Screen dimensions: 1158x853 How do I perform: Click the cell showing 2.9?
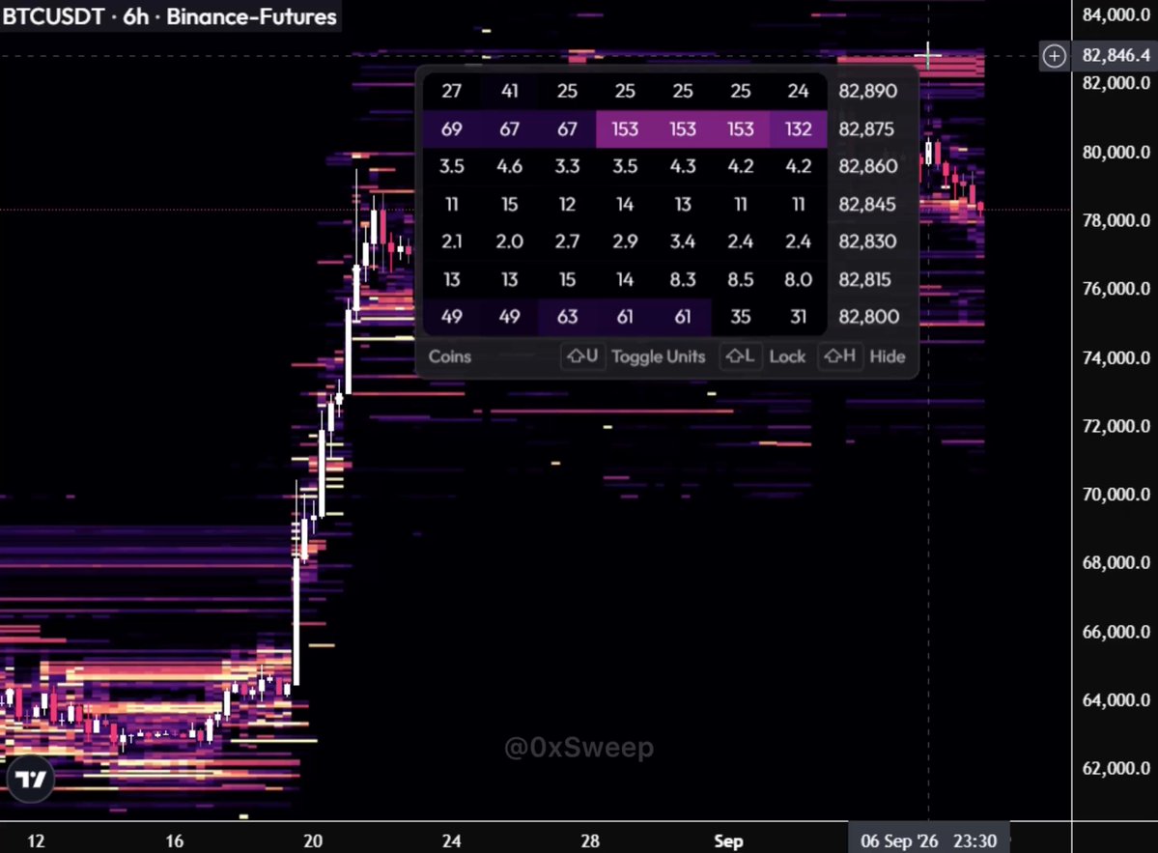coord(625,242)
